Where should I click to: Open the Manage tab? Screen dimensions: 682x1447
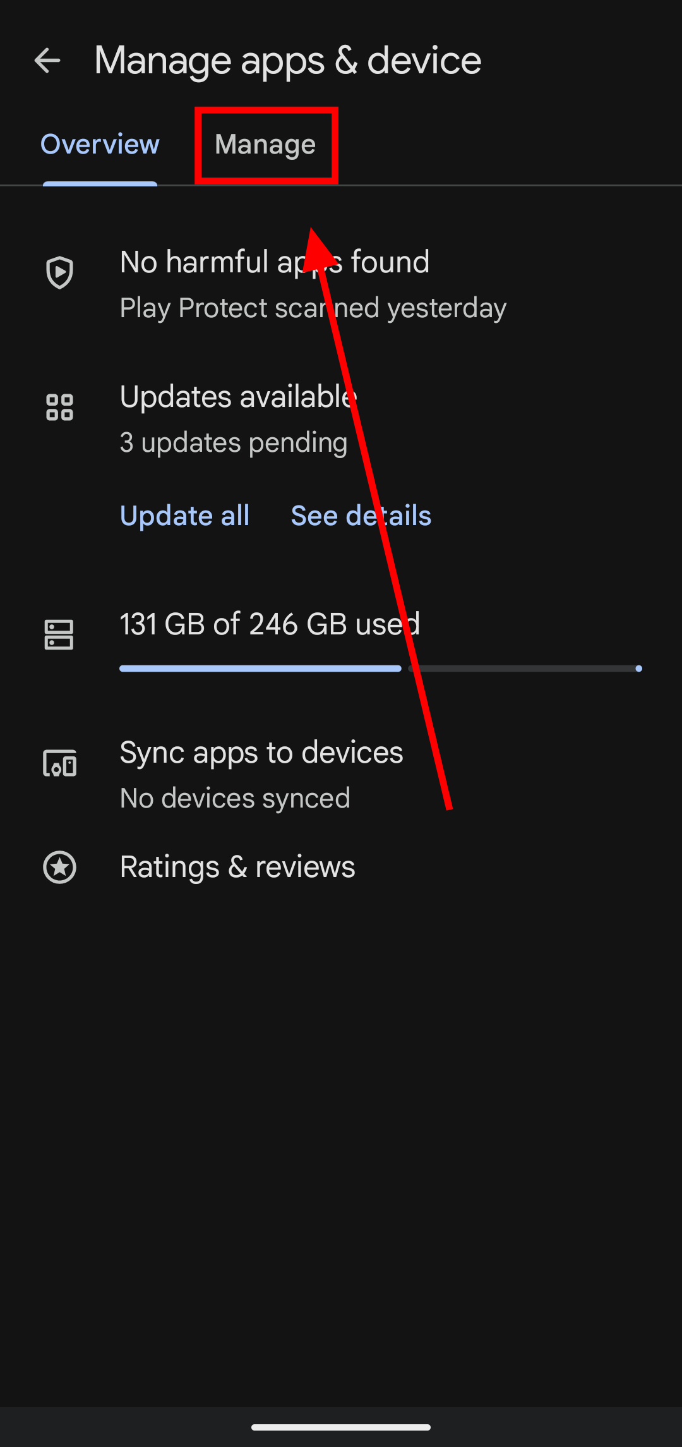[x=265, y=145]
